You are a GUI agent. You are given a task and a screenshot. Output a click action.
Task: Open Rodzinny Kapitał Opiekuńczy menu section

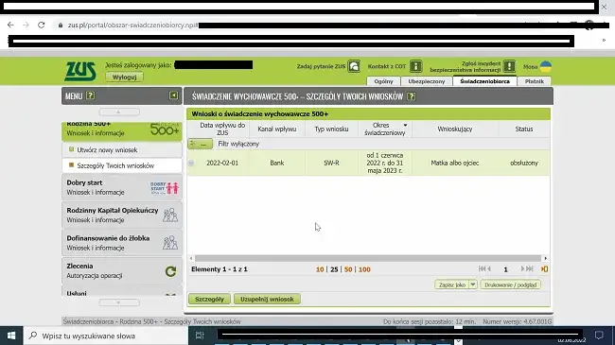pos(122,216)
